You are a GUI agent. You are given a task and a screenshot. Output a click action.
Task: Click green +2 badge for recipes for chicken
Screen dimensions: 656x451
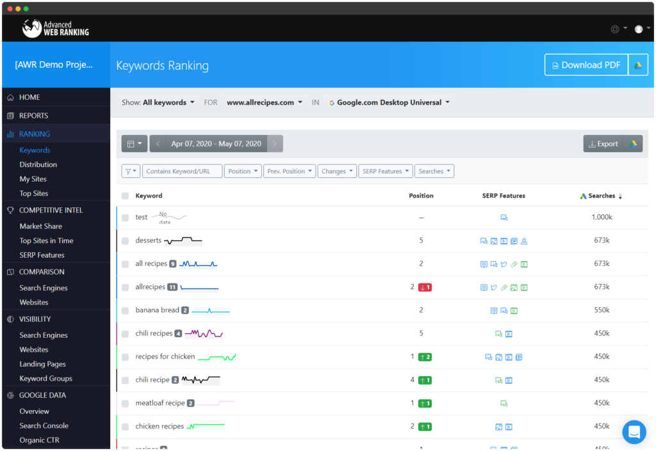point(425,357)
